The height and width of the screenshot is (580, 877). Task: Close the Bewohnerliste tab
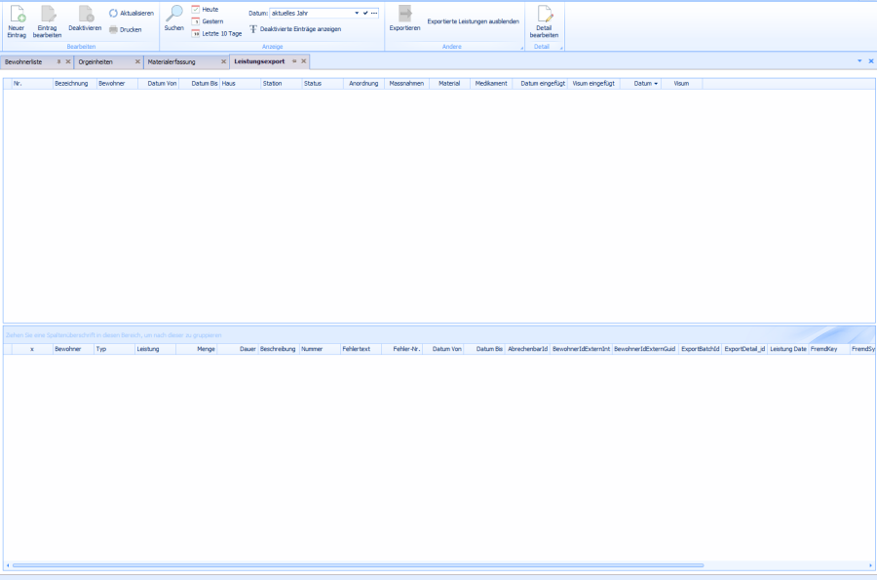(x=68, y=61)
